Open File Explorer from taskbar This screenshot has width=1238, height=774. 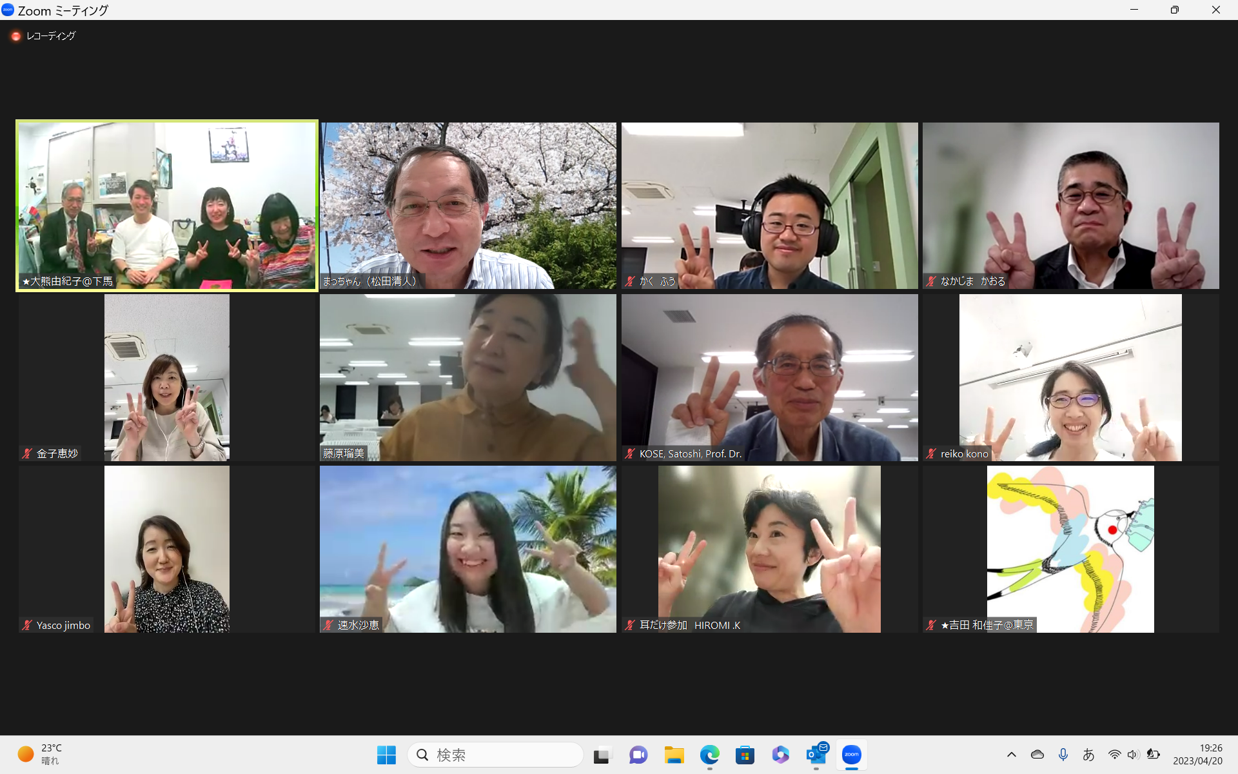(674, 755)
